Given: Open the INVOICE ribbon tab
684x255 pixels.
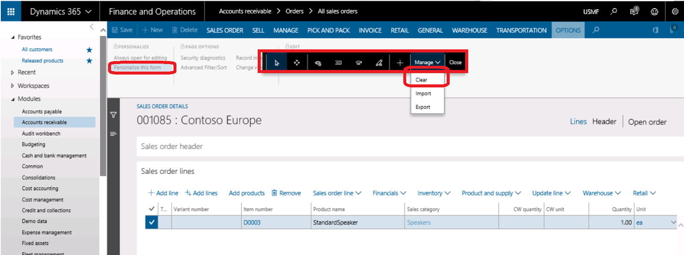Looking at the screenshot, I should pyautogui.click(x=370, y=30).
